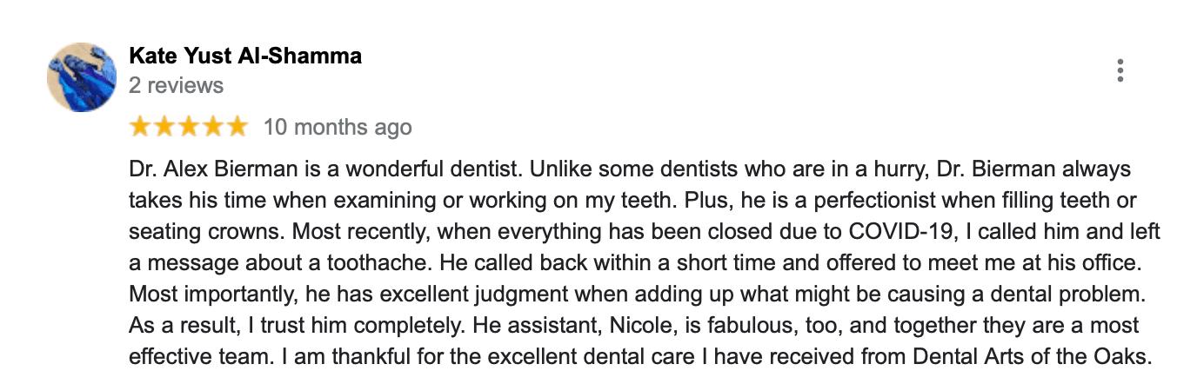The width and height of the screenshot is (1197, 384).
Task: Click the "10 months ago" timestamp
Action: coord(338,128)
